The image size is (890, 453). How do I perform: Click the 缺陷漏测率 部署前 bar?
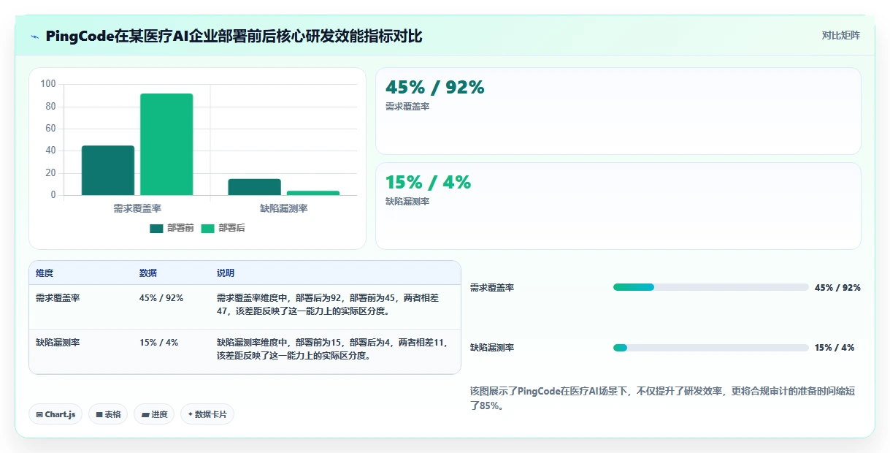click(254, 187)
